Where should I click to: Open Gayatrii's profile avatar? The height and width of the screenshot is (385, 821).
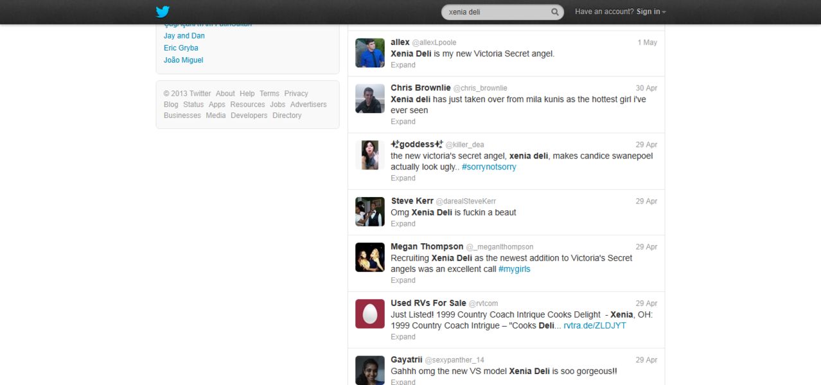(x=370, y=370)
